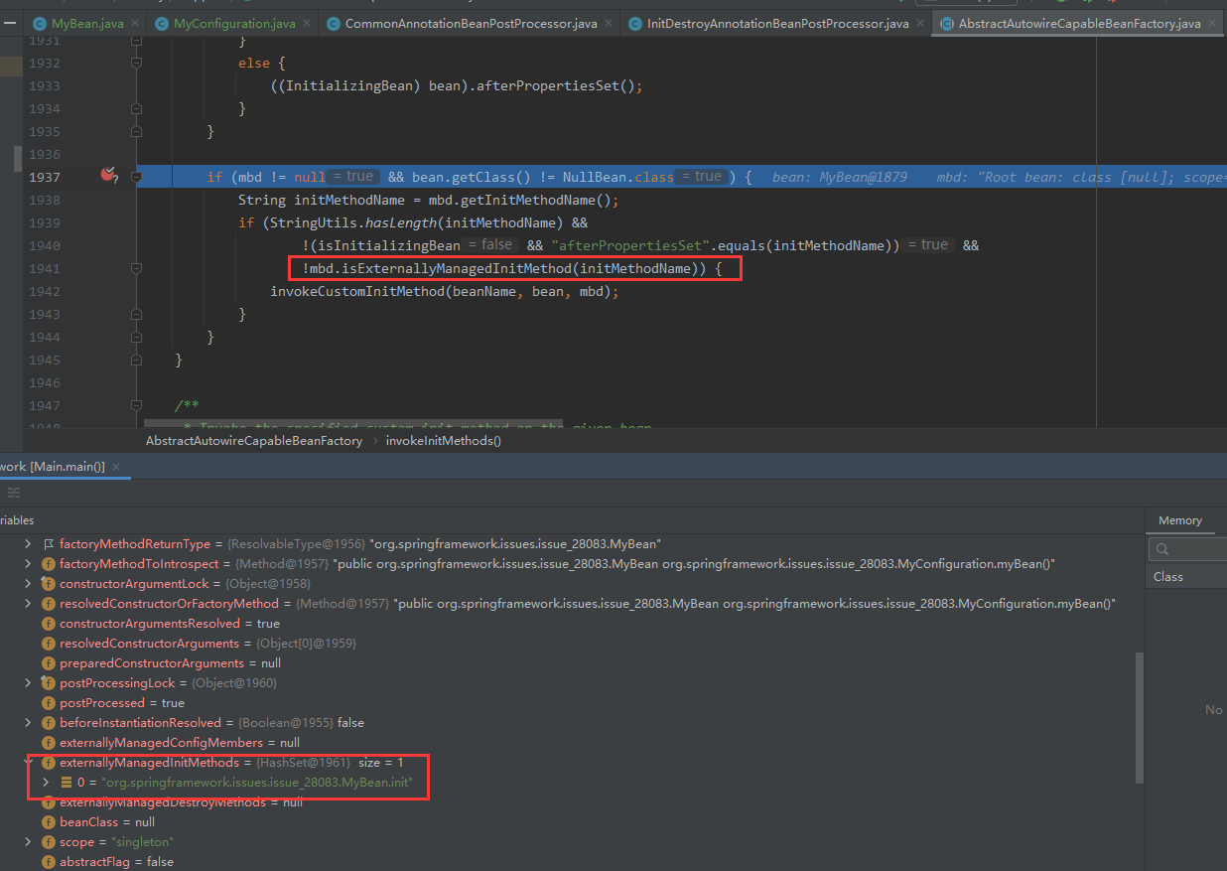The height and width of the screenshot is (871, 1227).
Task: Click the field icon beside beanClass
Action: coord(48,822)
